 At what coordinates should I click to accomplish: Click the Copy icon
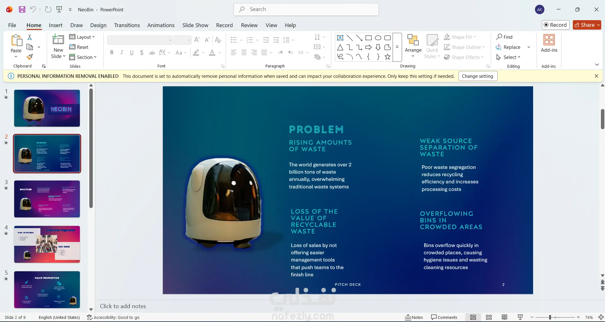30,47
